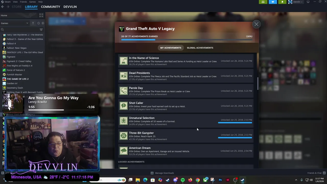327x184 pixels.
Task: Click the achievements earned progress bar
Action: pos(187,40)
